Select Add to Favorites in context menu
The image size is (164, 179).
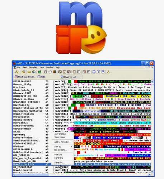point(62,142)
